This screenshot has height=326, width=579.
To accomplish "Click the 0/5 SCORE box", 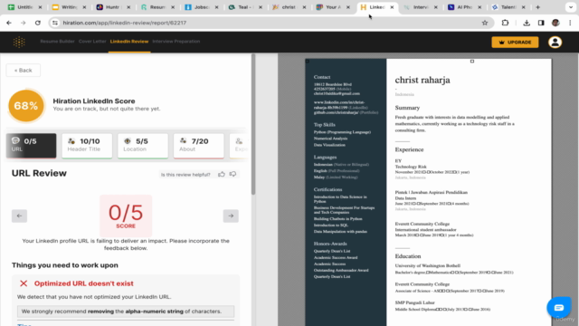I will coord(126,216).
